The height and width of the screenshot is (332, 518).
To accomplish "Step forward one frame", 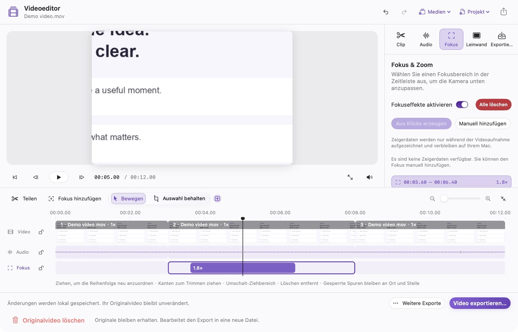I will pyautogui.click(x=82, y=177).
